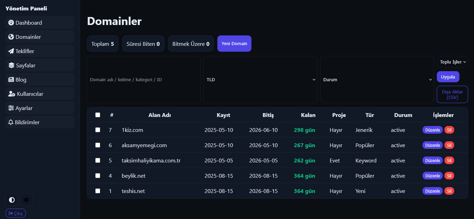
Task: Click red Sil button for teshis.net
Action: tap(449, 191)
